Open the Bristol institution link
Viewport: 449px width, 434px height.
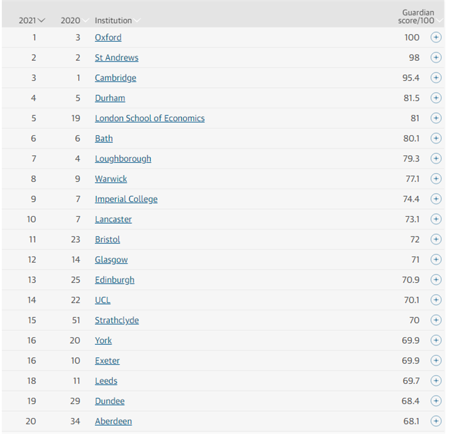click(107, 239)
